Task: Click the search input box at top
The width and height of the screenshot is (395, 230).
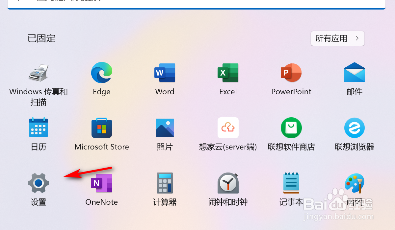Action: point(197,4)
